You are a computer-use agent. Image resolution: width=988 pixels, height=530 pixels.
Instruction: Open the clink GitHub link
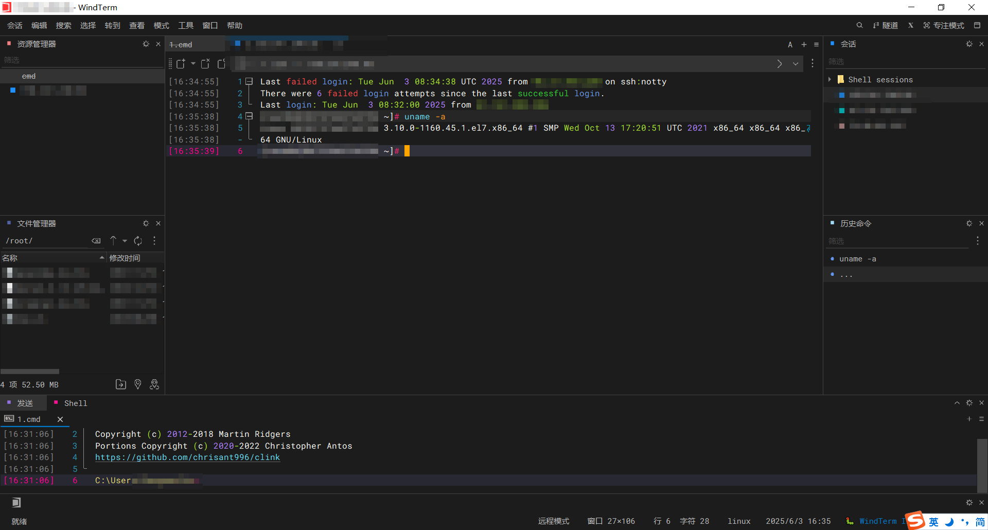click(187, 457)
